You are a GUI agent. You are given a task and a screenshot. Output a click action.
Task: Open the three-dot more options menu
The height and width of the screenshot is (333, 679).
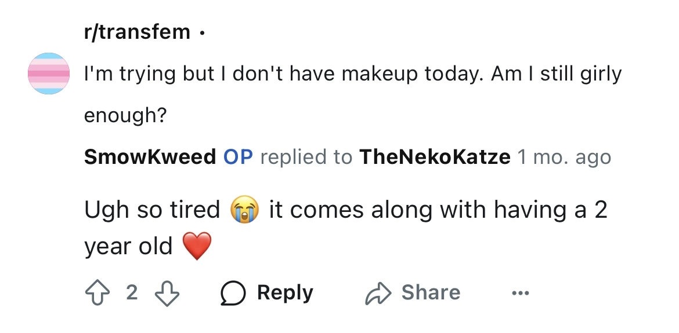click(521, 293)
